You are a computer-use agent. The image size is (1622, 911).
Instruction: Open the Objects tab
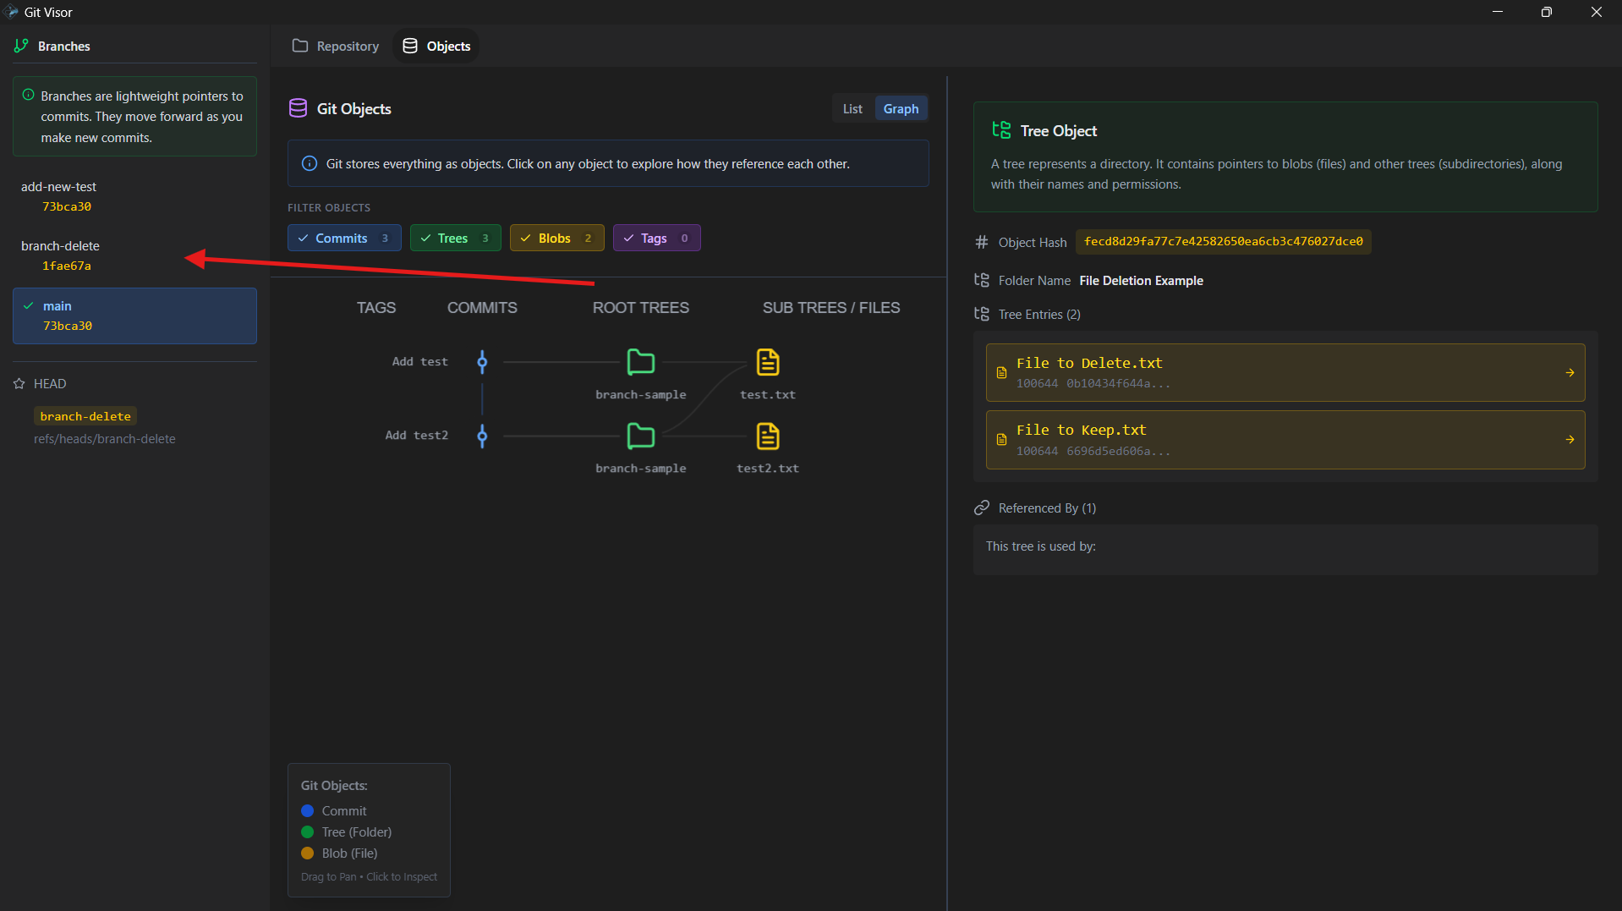tap(436, 46)
